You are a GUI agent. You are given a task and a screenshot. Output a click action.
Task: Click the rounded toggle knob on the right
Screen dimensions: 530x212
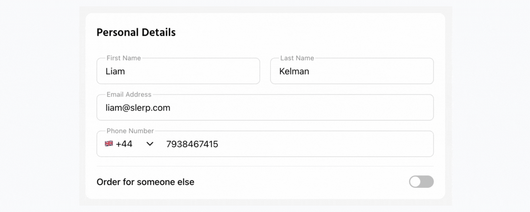click(415, 182)
